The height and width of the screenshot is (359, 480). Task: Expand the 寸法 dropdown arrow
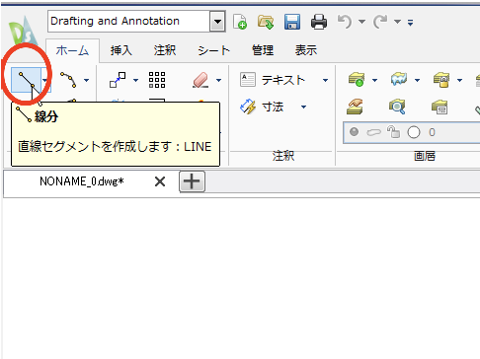pyautogui.click(x=303, y=107)
